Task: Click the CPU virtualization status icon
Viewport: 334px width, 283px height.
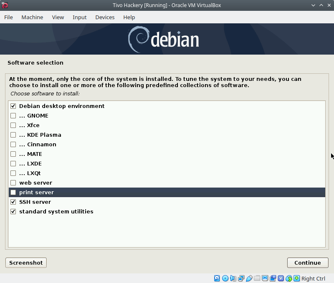Action: (x=281, y=278)
